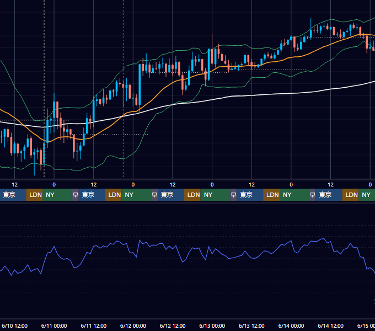Click the 東京 session block for 6/13
This screenshot has height=331, width=375.
(250, 195)
